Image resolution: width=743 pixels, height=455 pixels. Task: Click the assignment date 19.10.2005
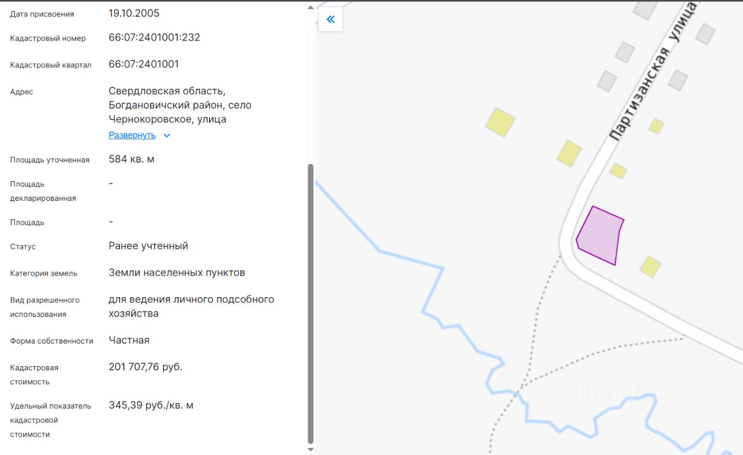coord(134,13)
